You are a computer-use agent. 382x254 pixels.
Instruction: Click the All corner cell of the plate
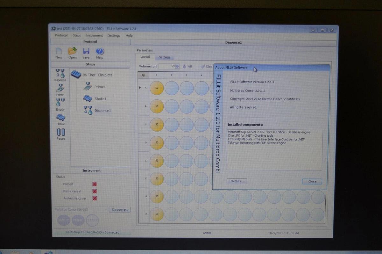pyautogui.click(x=143, y=75)
